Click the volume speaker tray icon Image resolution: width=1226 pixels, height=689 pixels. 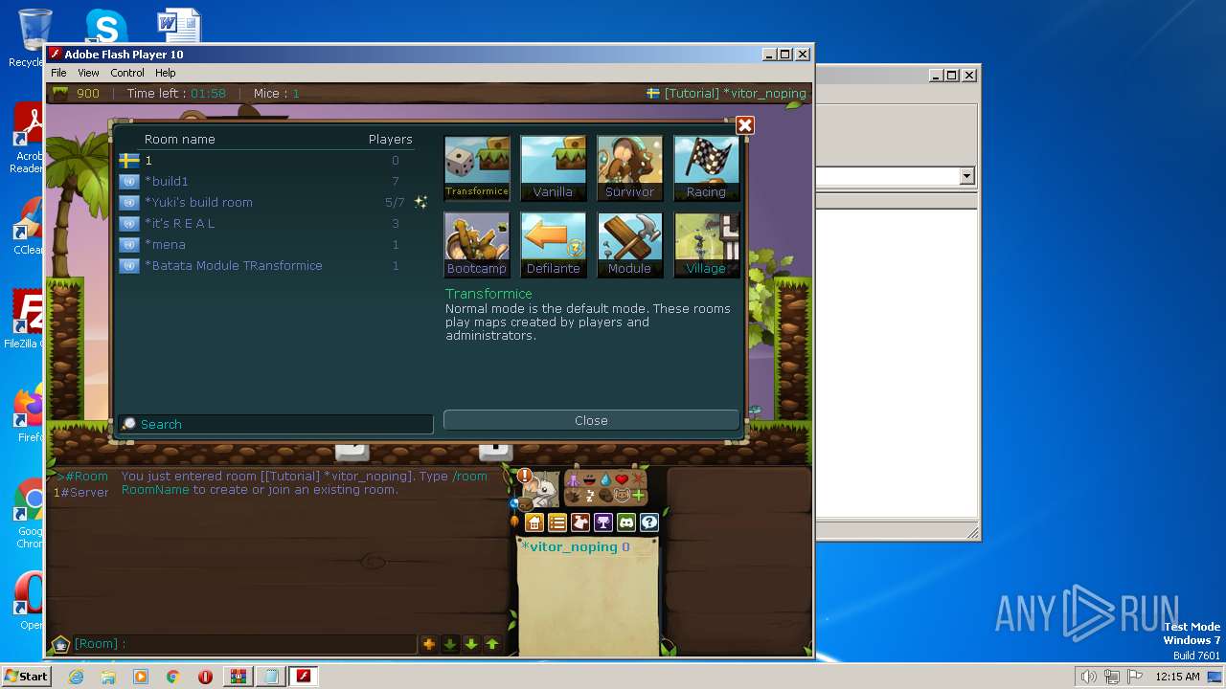pyautogui.click(x=1088, y=677)
